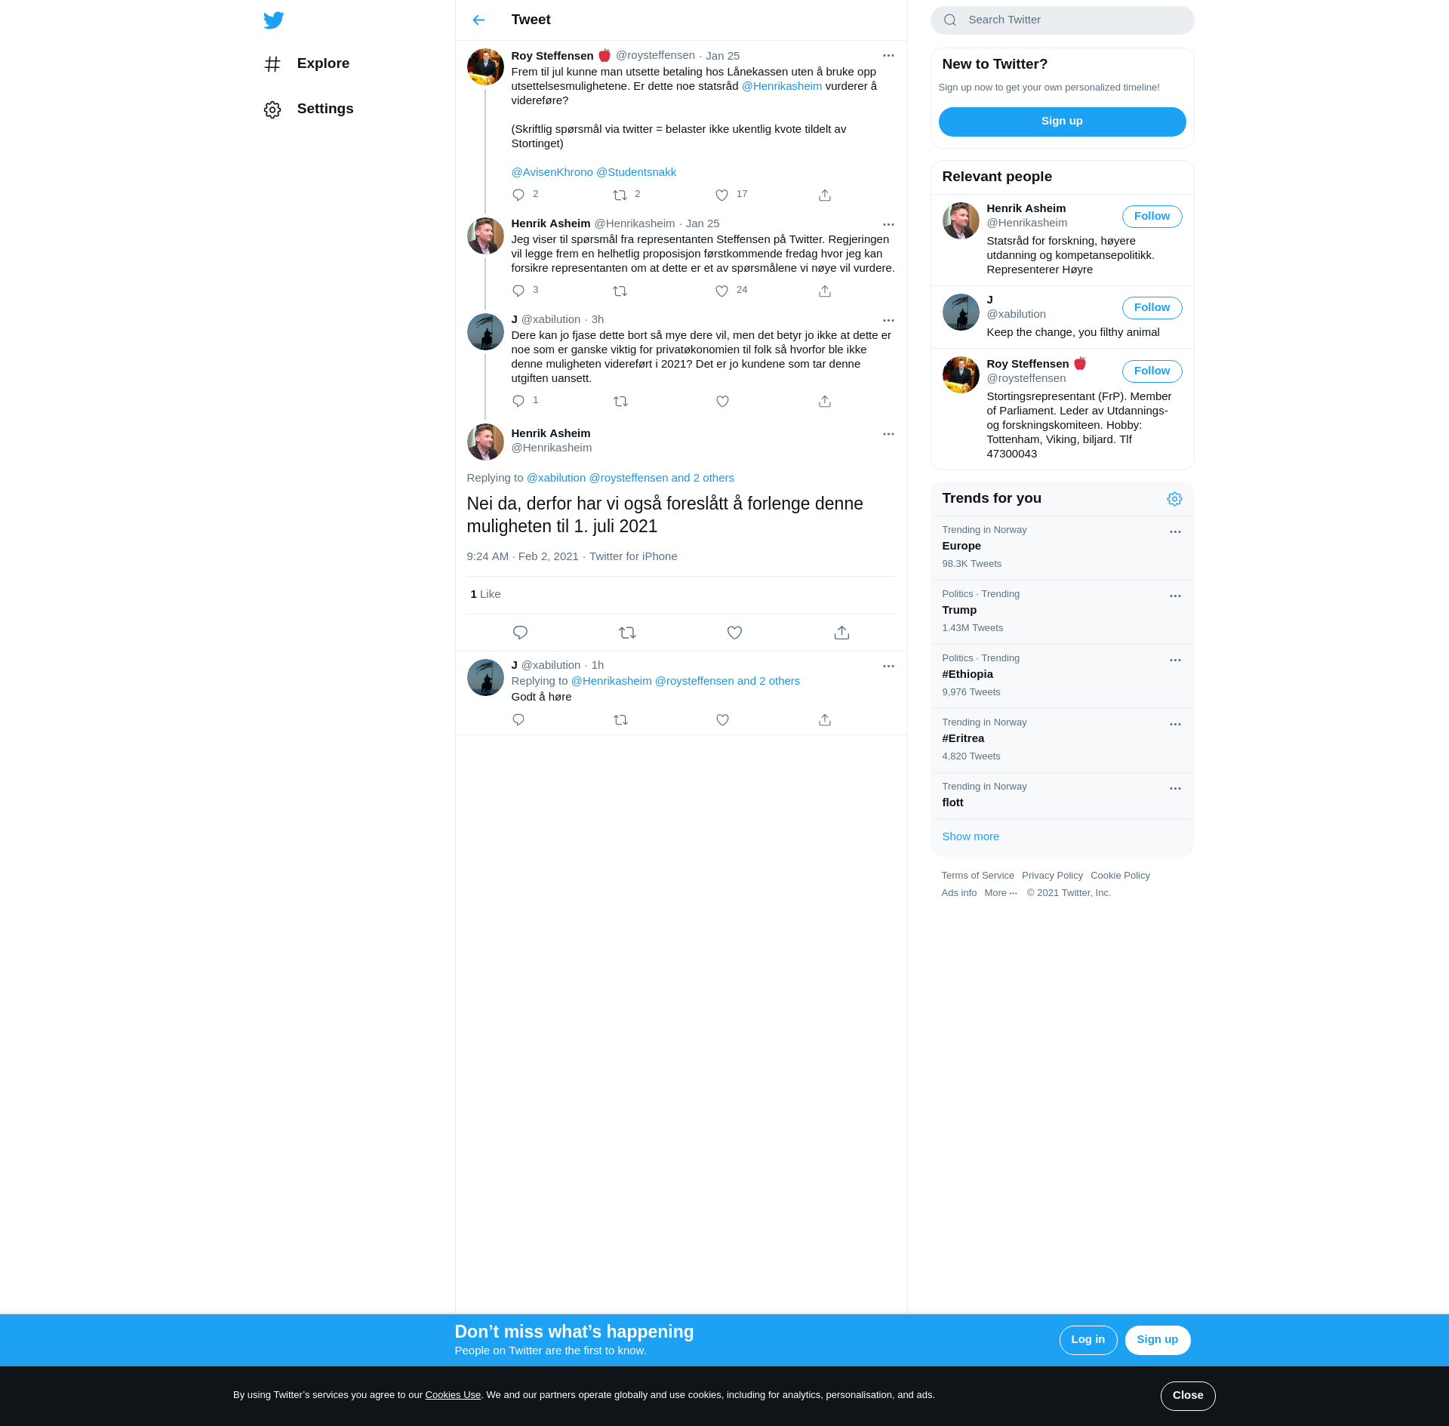The image size is (1449, 1426).
Task: Retweet the main tweet about 1. juli 2021
Action: point(627,633)
